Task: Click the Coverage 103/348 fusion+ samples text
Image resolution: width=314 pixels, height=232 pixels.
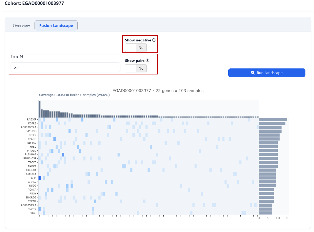Action: click(x=74, y=95)
